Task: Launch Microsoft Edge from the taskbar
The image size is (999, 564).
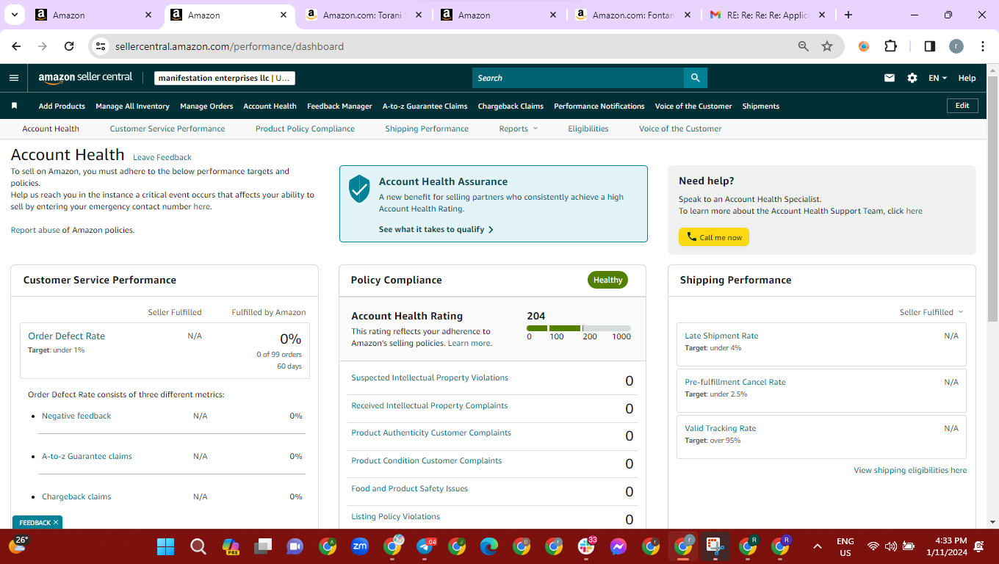Action: click(x=489, y=546)
